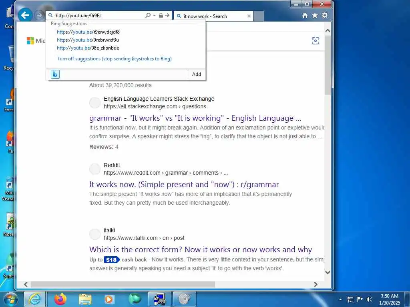Image resolution: width=410 pixels, height=307 pixels.
Task: Click the horizontal scrollbar right arrow
Action: tap(316, 284)
